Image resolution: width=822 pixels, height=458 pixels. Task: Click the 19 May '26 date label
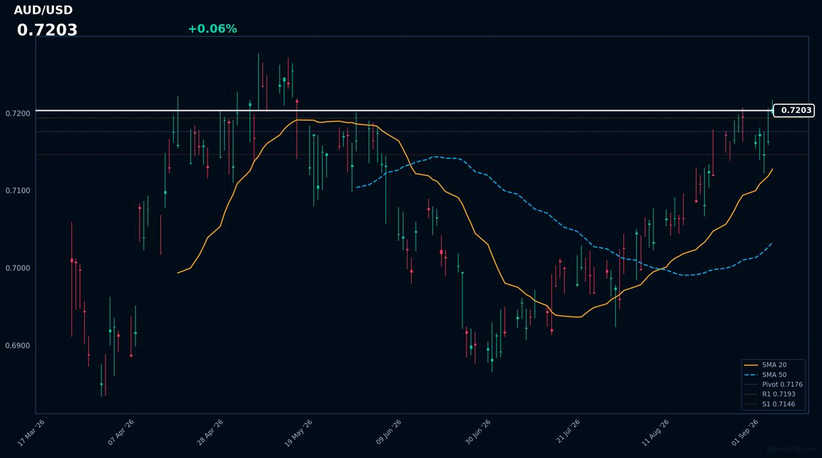(x=298, y=433)
